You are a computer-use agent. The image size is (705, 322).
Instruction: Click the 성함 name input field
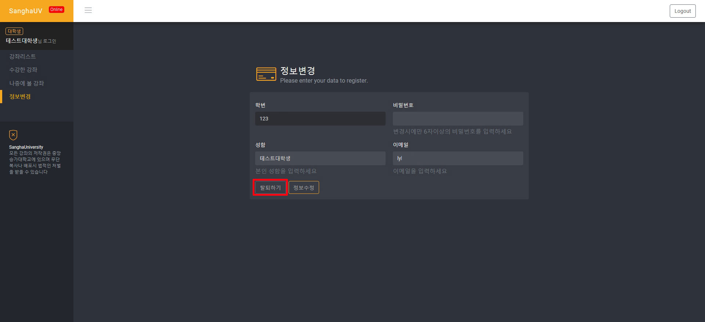pyautogui.click(x=320, y=158)
